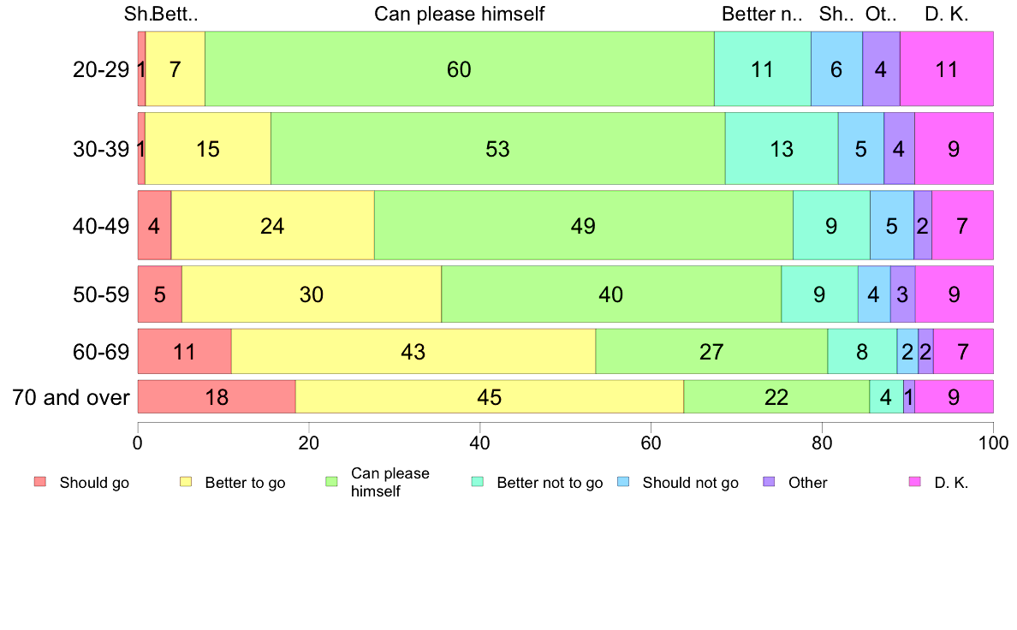The image size is (1017, 630).
Task: Select the yellow 30 segment in 50-59 row
Action: (x=312, y=294)
